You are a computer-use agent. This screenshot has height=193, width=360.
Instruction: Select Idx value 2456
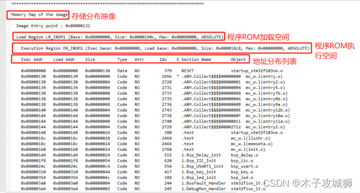pos(166,76)
